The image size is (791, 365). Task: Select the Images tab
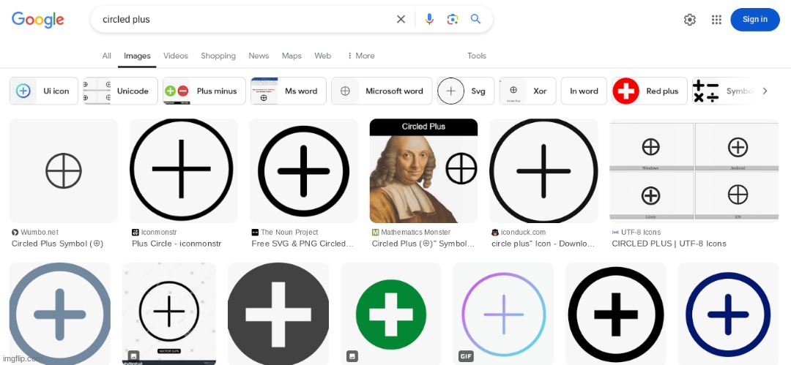137,56
